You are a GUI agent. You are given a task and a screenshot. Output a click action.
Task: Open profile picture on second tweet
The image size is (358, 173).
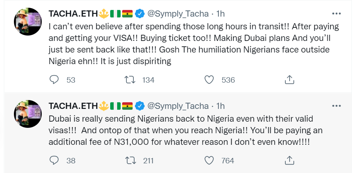coord(27,114)
